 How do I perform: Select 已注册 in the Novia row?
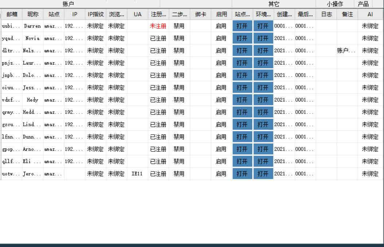click(x=158, y=38)
